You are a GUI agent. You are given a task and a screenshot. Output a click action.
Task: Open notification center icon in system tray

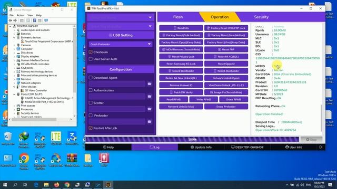coord(330,185)
